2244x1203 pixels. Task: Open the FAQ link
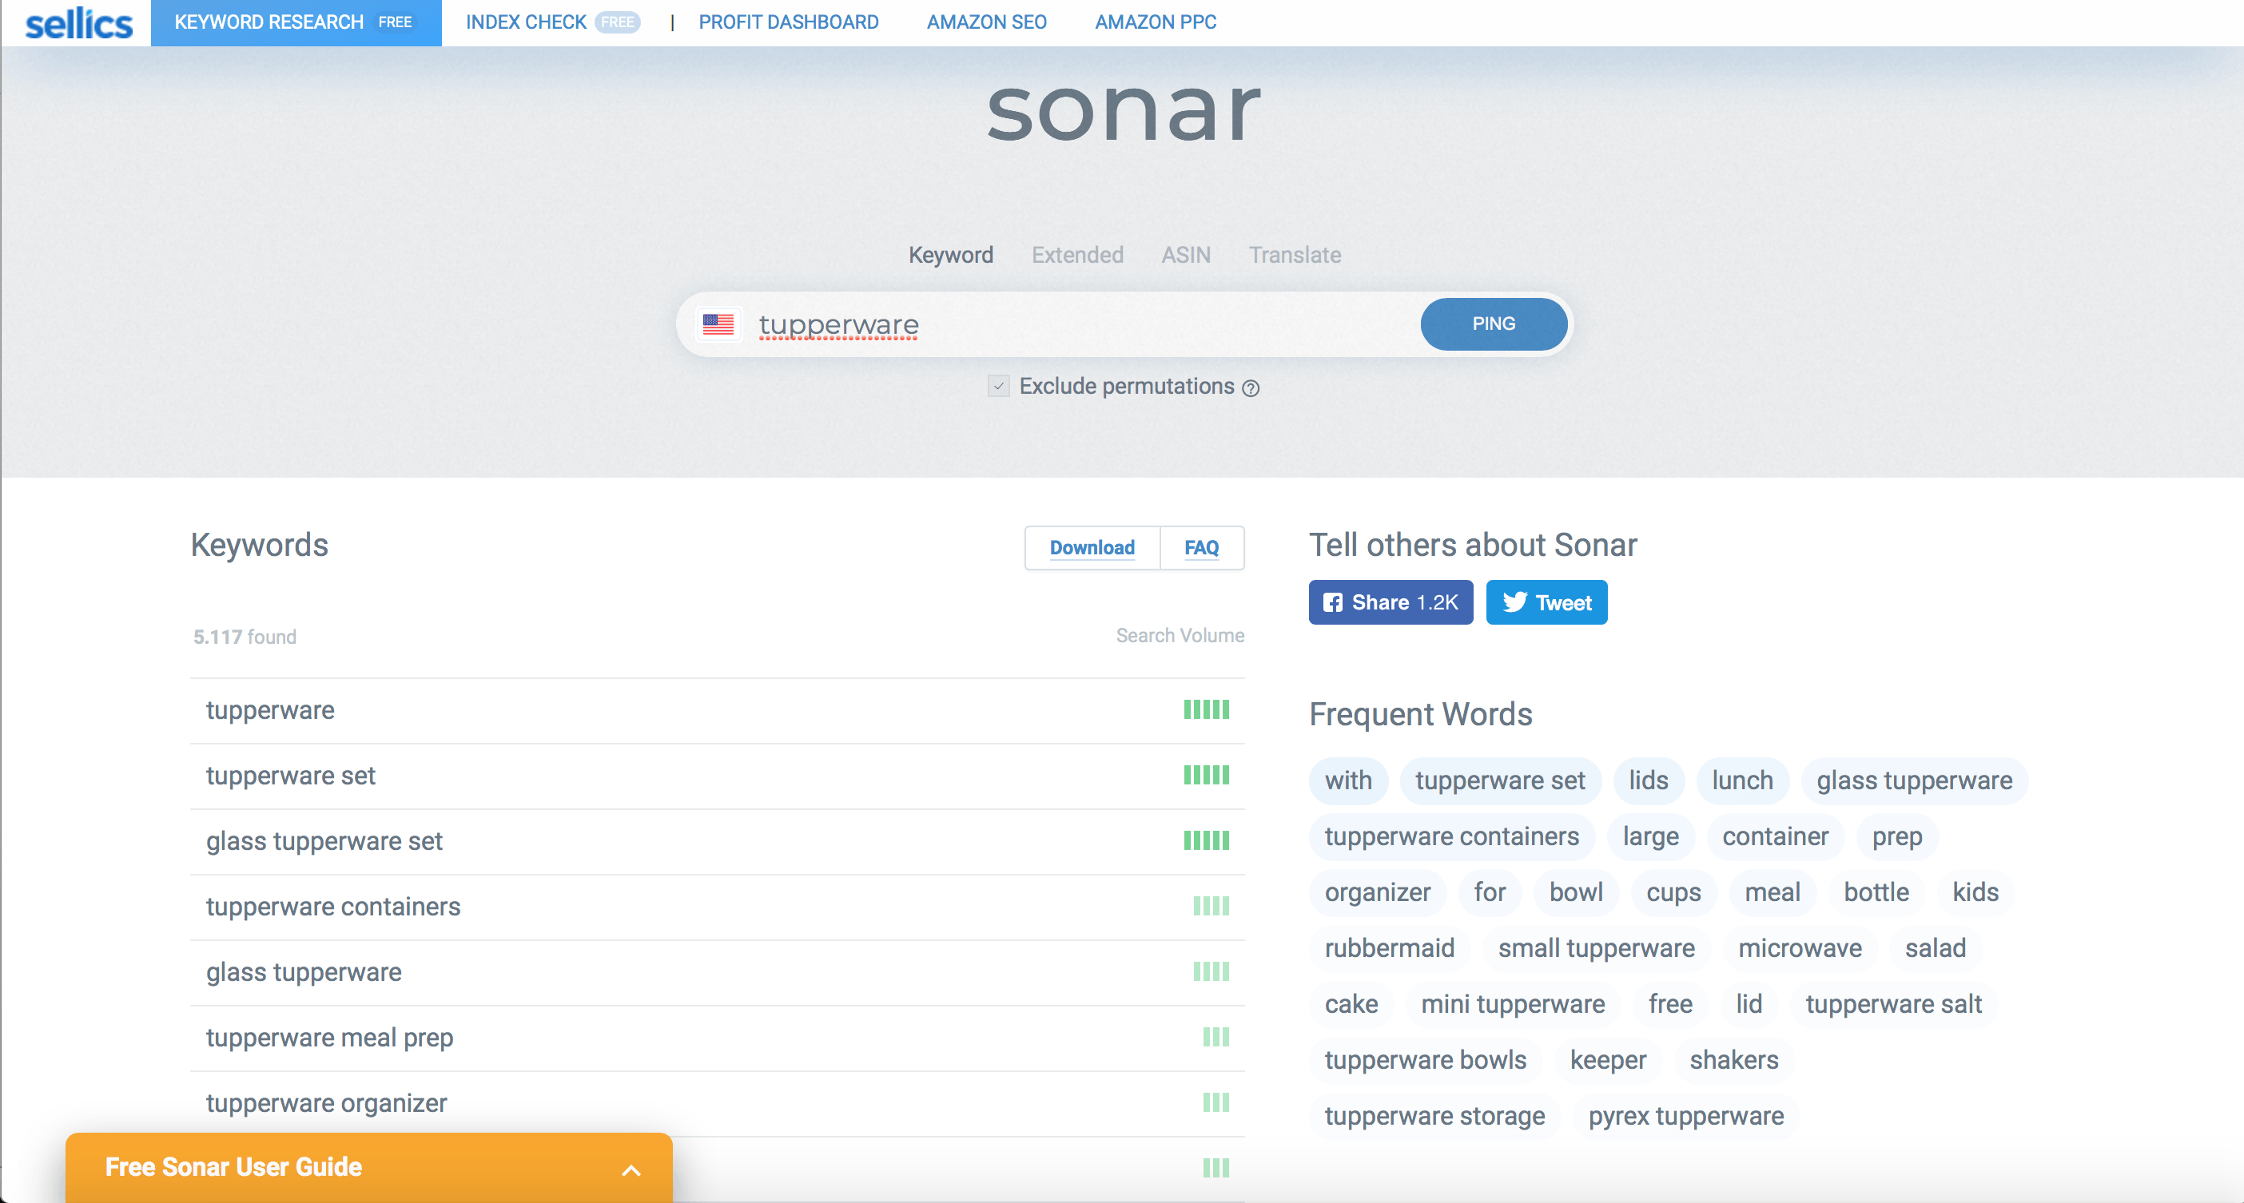click(1201, 547)
